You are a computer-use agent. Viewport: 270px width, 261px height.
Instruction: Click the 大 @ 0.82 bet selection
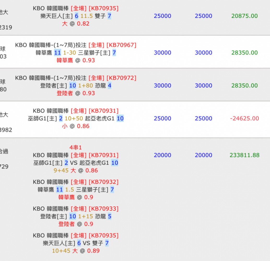pyautogui.click(x=75, y=24)
